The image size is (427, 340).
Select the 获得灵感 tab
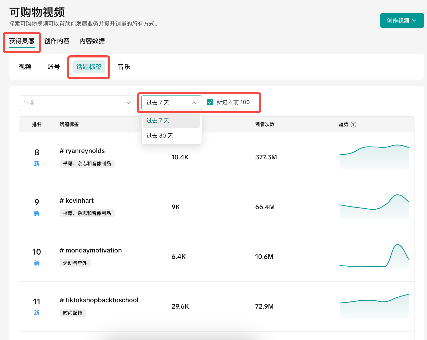coord(22,41)
